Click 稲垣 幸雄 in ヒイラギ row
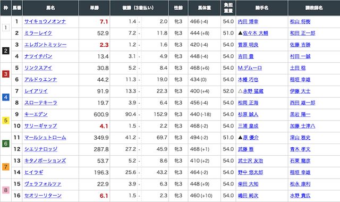Viewport: 340px width, 202px height. pos(300,172)
